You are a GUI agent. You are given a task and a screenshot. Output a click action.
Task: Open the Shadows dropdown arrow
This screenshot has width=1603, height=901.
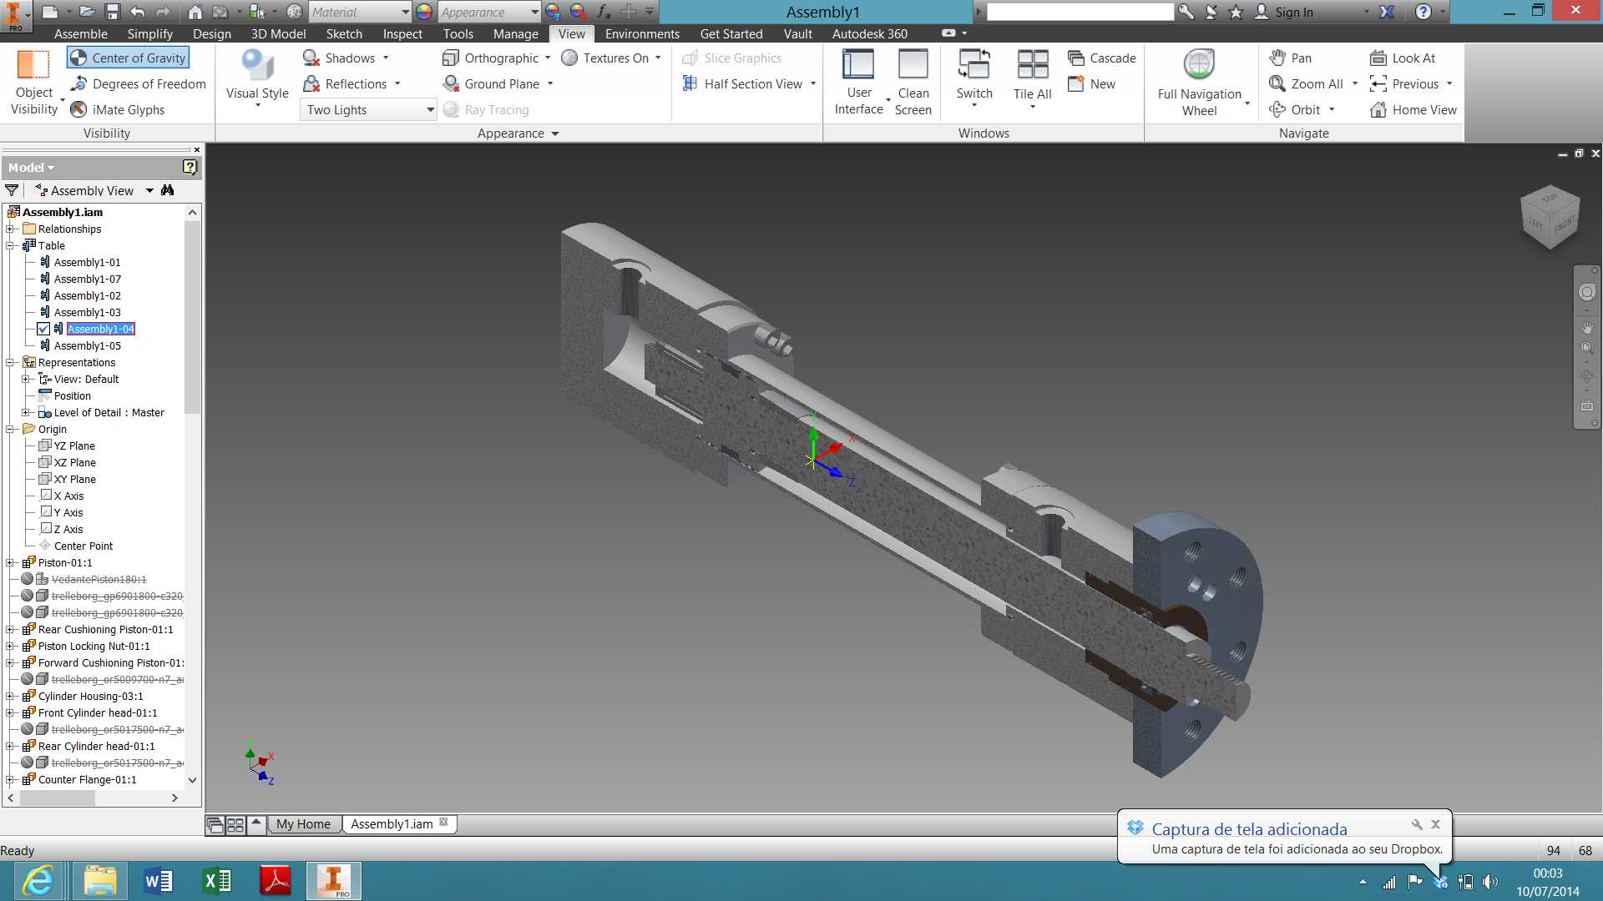(386, 58)
